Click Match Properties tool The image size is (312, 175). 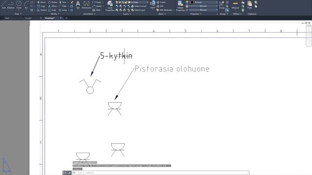180,5
